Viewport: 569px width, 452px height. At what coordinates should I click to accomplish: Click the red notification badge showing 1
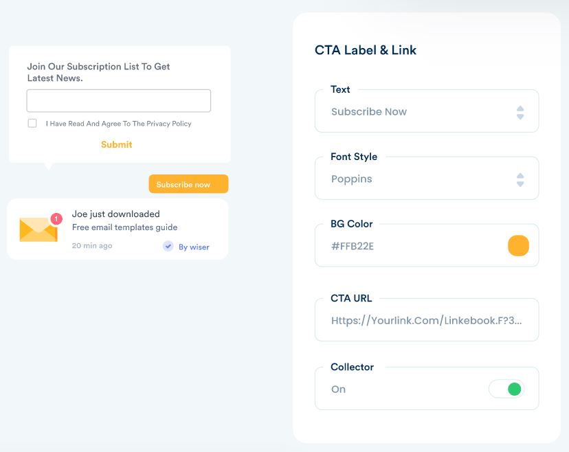coord(56,218)
